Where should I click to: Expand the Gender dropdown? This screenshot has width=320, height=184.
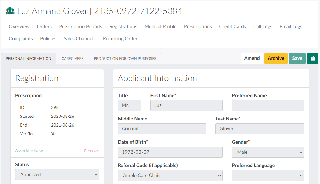[x=268, y=152]
